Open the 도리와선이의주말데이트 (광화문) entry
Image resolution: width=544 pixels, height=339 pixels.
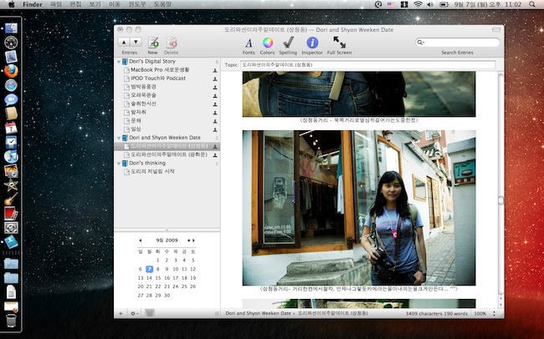169,154
